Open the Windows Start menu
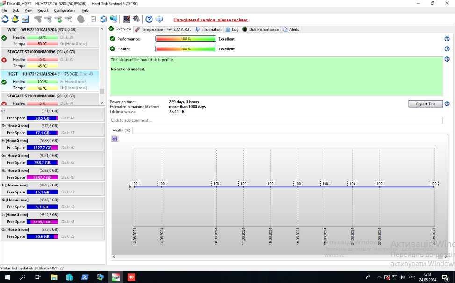 (x=8, y=277)
